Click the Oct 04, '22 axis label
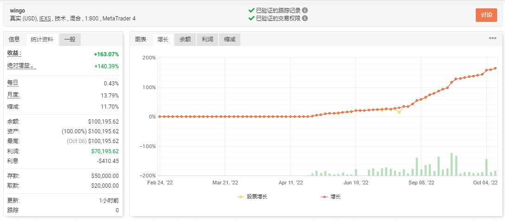Image resolution: width=505 pixels, height=222 pixels. click(486, 183)
